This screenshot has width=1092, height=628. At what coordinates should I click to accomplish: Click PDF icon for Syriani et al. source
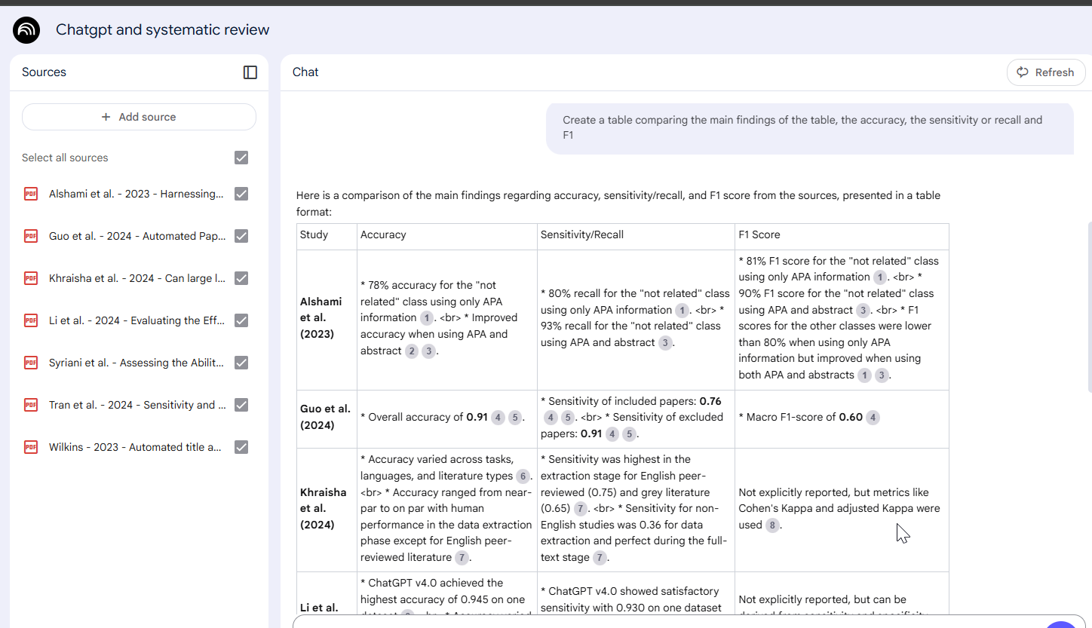31,363
